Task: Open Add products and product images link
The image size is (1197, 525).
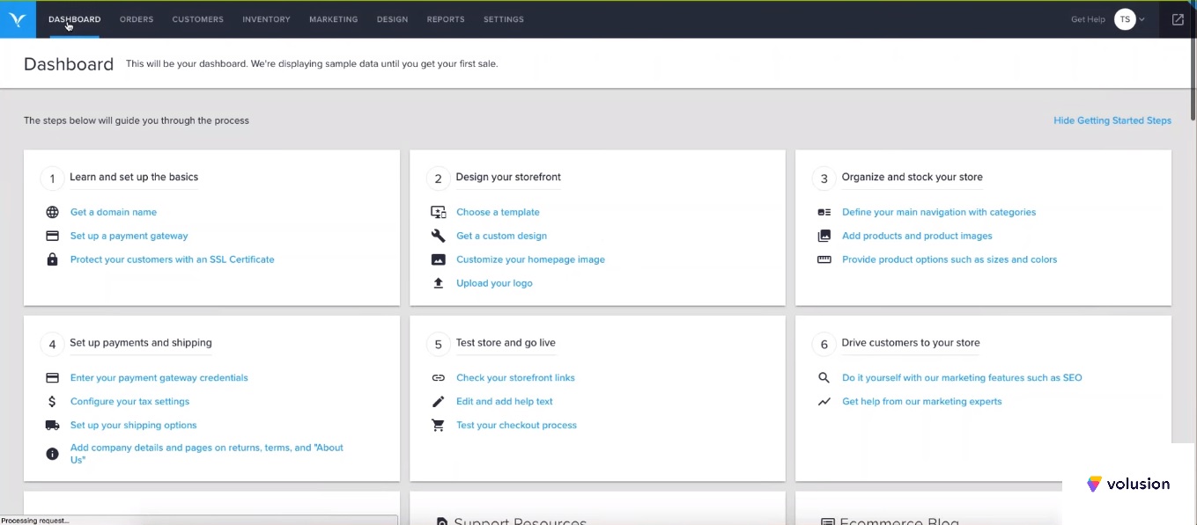Action: coord(916,236)
